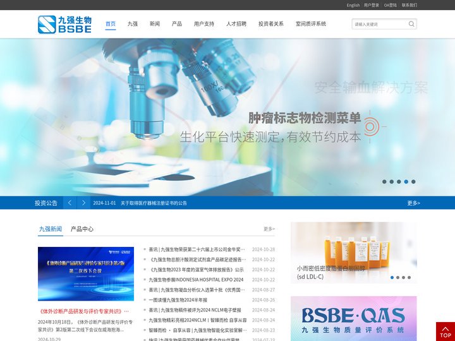Click the search magnifier icon
The width and height of the screenshot is (455, 341).
pyautogui.click(x=411, y=24)
